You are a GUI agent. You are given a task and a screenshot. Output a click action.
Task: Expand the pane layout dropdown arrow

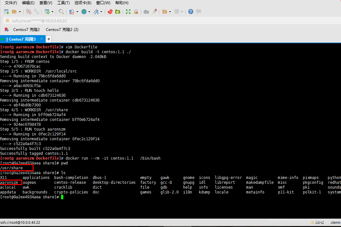point(182,12)
